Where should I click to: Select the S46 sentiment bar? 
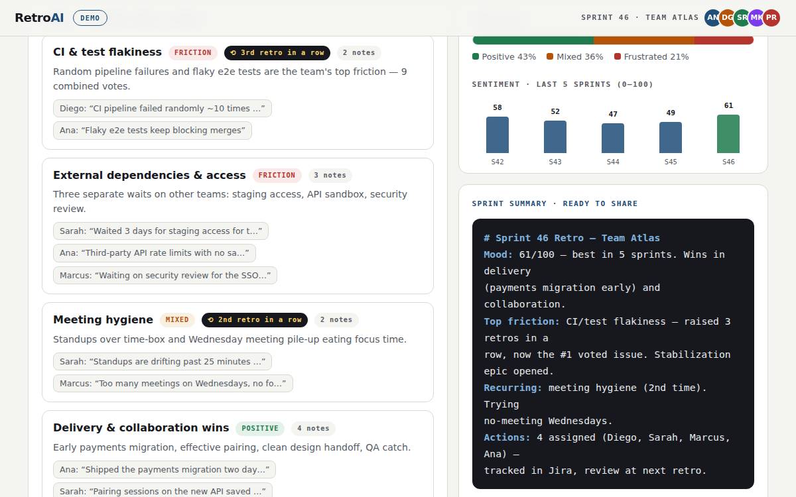(x=728, y=134)
